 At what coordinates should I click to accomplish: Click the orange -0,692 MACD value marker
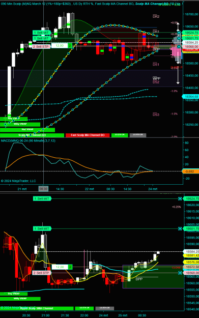[190, 171]
